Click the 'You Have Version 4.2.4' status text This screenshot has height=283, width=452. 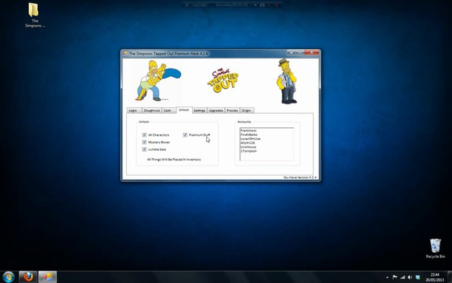(x=300, y=177)
